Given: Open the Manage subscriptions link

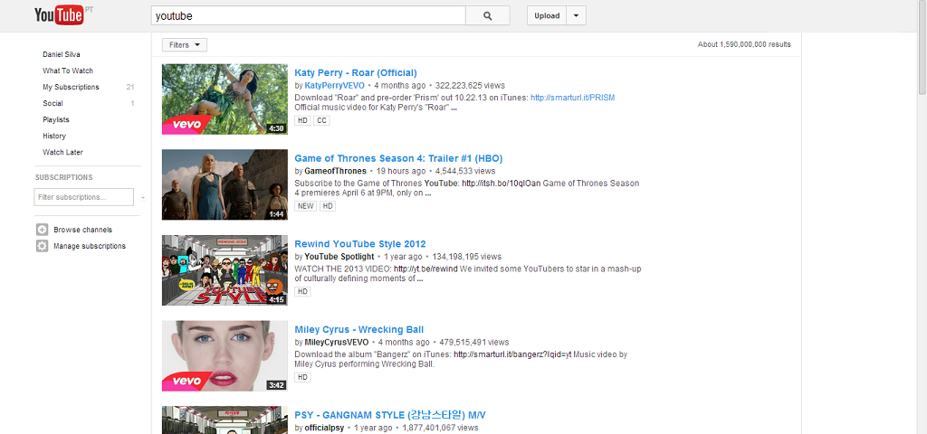Looking at the screenshot, I should [x=90, y=246].
